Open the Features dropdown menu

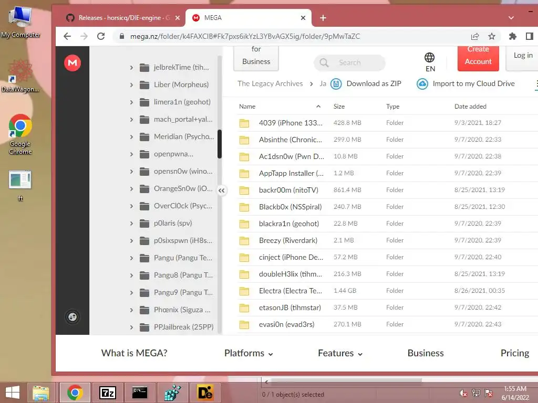click(340, 353)
